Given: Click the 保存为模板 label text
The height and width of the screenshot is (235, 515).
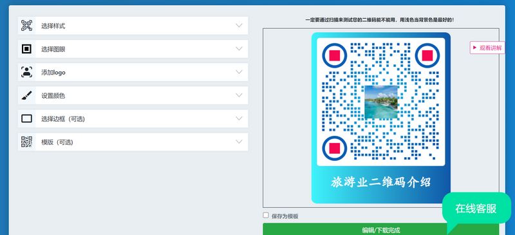Looking at the screenshot, I should 285,216.
